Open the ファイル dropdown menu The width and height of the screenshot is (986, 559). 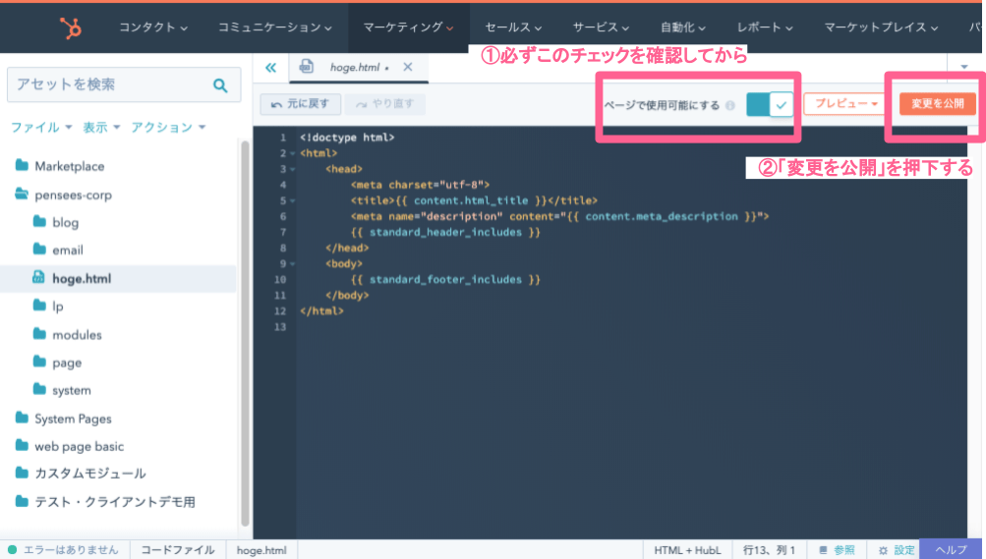coord(41,128)
